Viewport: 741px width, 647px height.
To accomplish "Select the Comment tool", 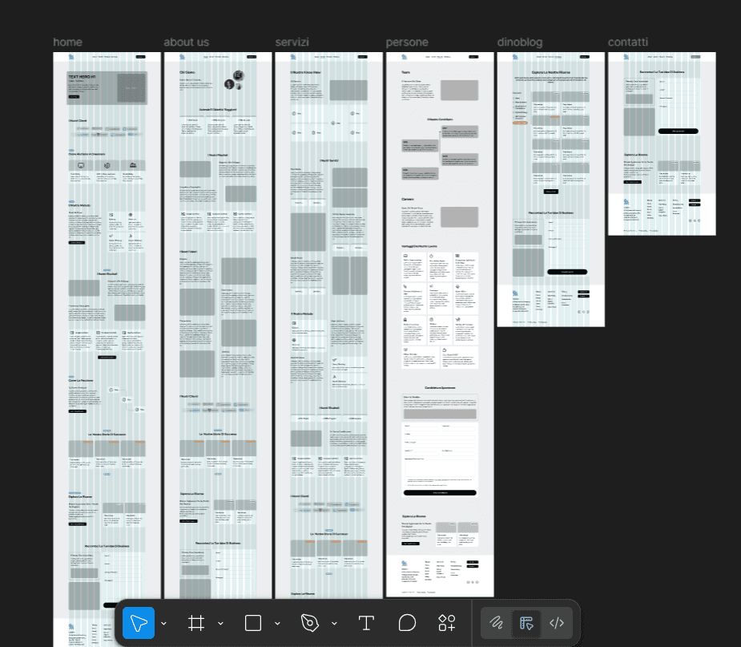I will point(407,623).
